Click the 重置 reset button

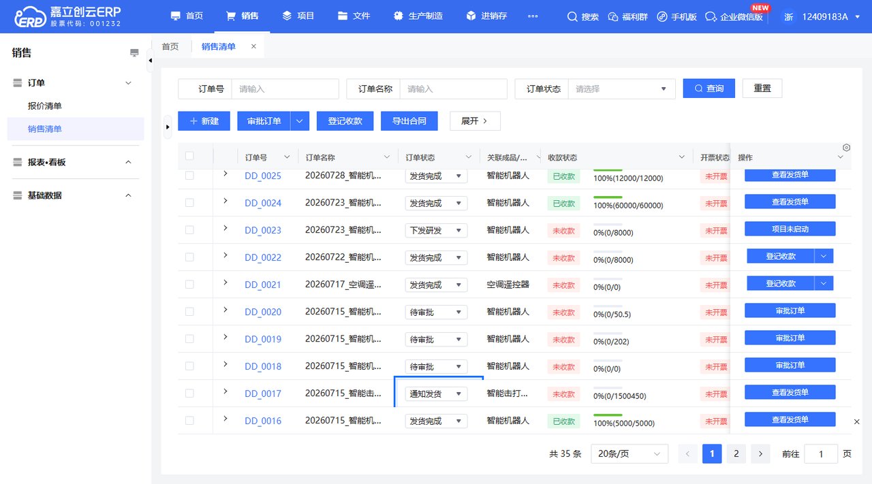pyautogui.click(x=762, y=88)
